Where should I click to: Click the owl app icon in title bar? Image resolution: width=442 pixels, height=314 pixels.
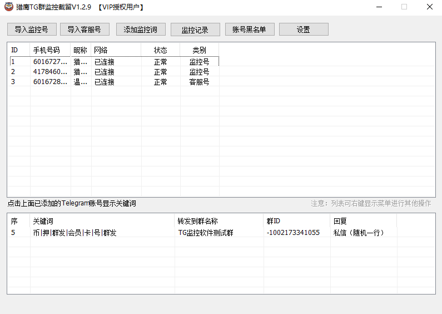[8, 7]
